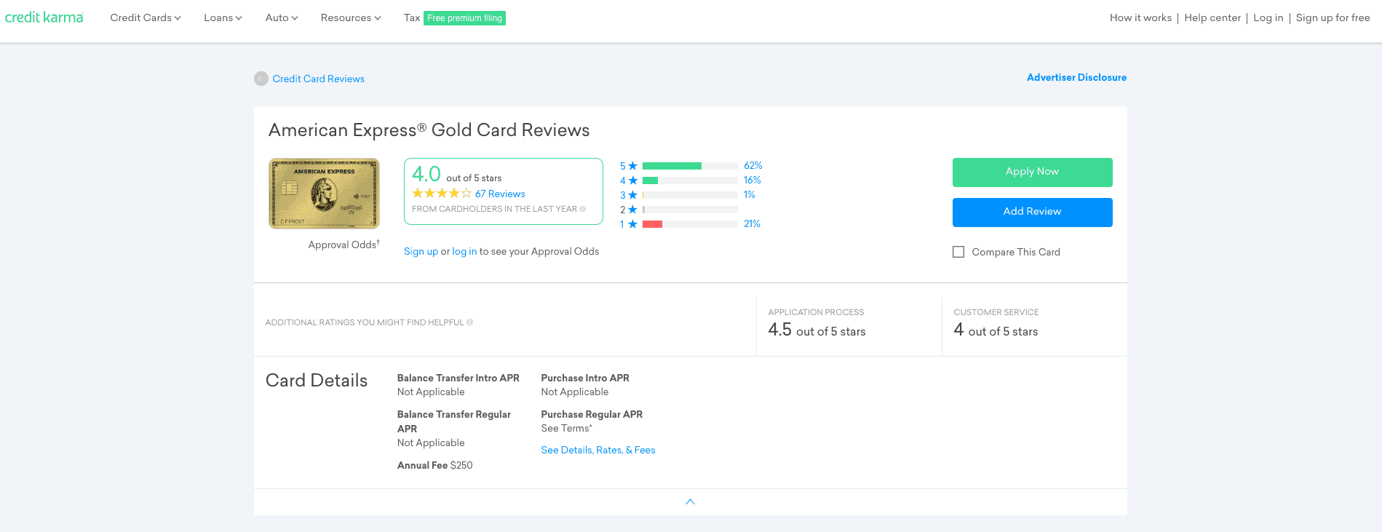The height and width of the screenshot is (532, 1382).
Task: Select the 1 star rating row
Action: pos(690,224)
